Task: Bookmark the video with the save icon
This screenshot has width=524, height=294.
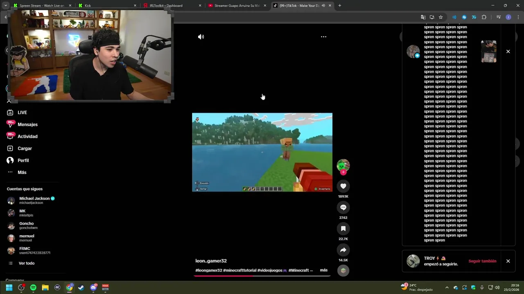Action: pyautogui.click(x=343, y=229)
